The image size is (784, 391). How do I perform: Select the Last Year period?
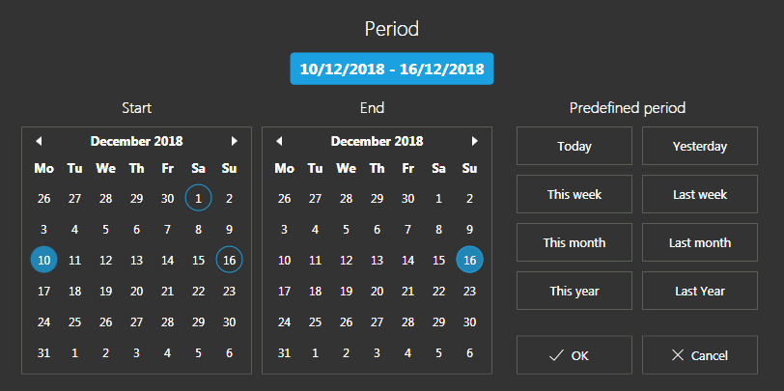tap(699, 292)
